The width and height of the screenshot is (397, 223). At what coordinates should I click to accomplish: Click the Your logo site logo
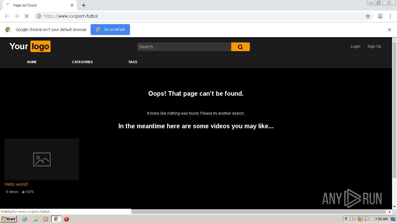pos(30,46)
